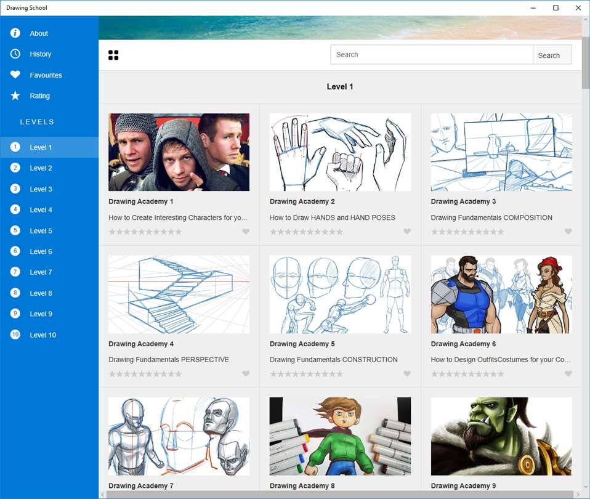The width and height of the screenshot is (590, 499).
Task: Open the composition sketch thumbnail
Action: 501,152
